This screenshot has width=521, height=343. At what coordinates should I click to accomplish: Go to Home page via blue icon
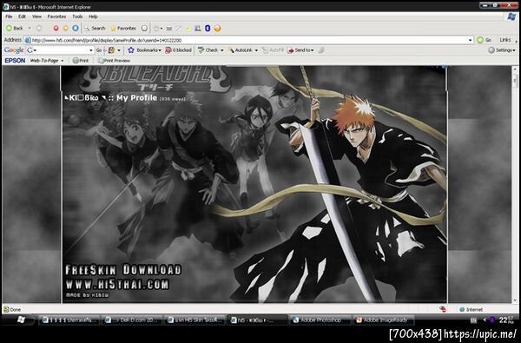coord(76,29)
